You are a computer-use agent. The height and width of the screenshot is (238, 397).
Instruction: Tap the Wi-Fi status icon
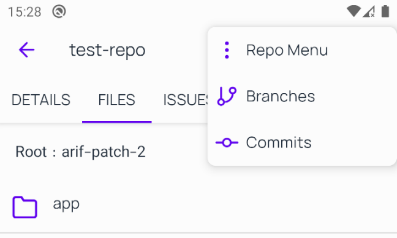[354, 12]
